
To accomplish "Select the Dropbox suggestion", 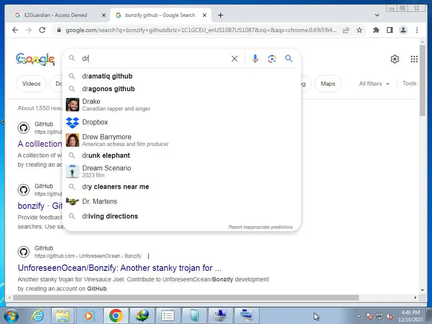I will tap(181, 122).
